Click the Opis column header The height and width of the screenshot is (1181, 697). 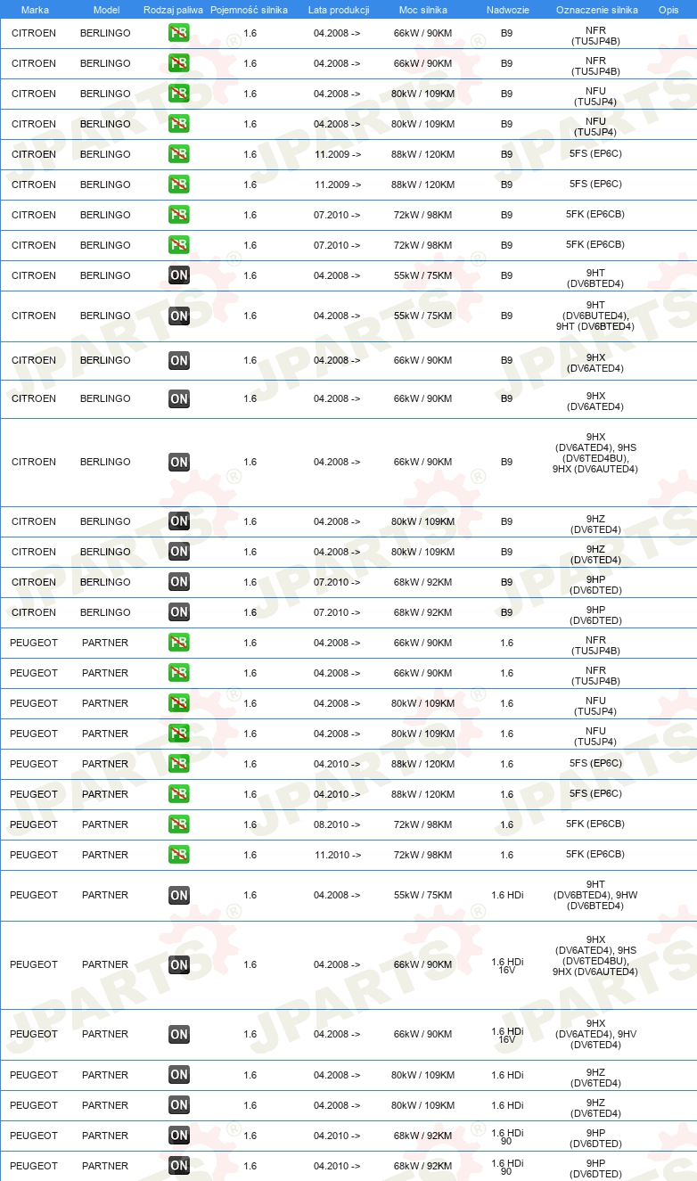[668, 10]
